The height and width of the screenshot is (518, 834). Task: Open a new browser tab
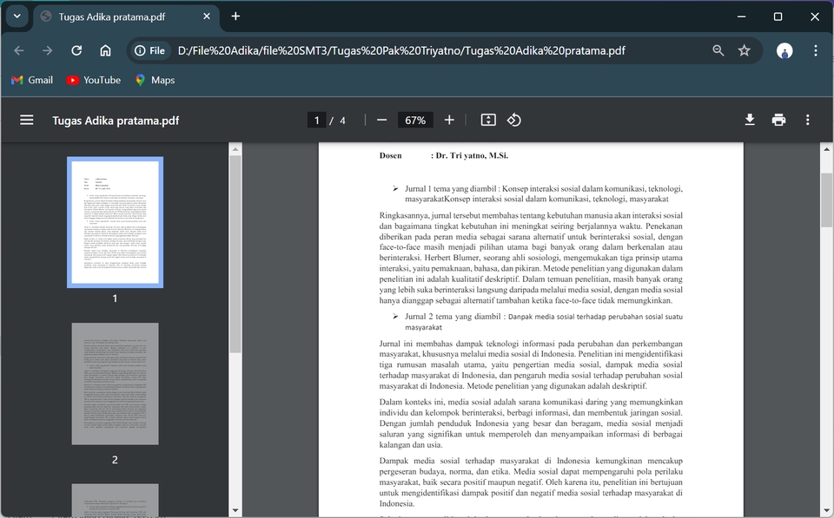(235, 16)
